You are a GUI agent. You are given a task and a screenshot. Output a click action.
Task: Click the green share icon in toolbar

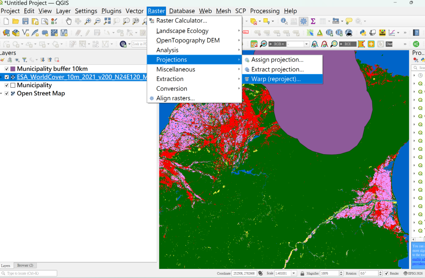[416, 44]
